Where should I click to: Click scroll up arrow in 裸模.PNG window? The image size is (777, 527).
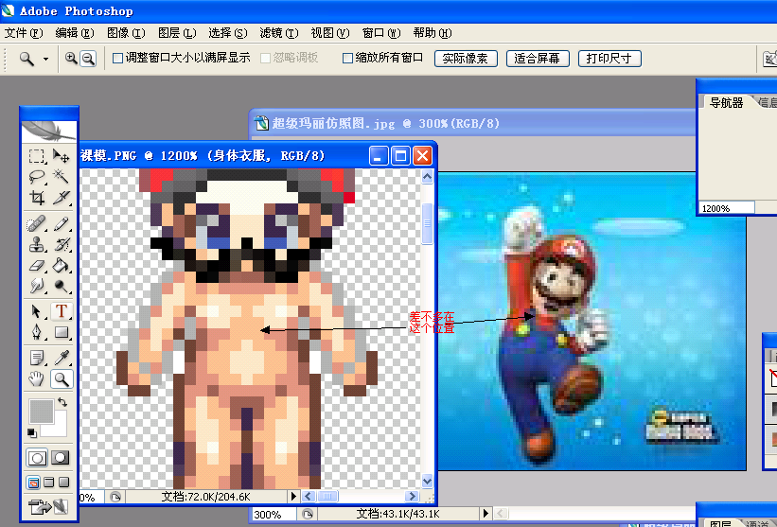coord(427,177)
